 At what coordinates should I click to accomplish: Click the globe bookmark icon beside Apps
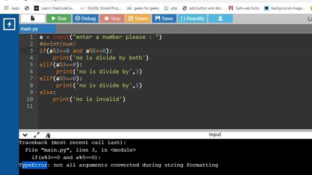(x=27, y=8)
